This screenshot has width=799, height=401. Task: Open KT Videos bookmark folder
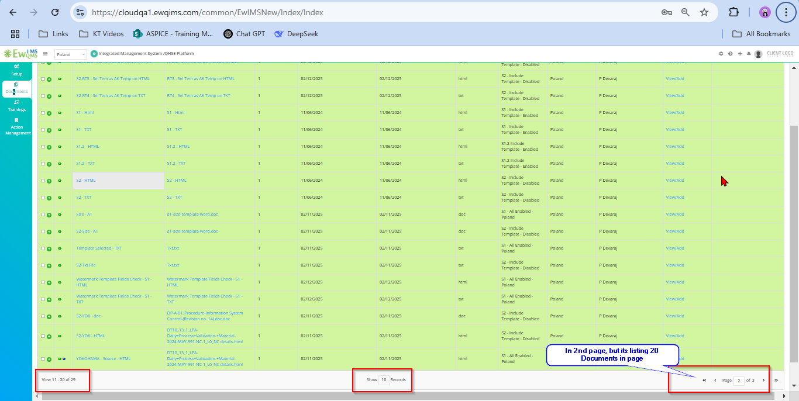click(x=101, y=34)
